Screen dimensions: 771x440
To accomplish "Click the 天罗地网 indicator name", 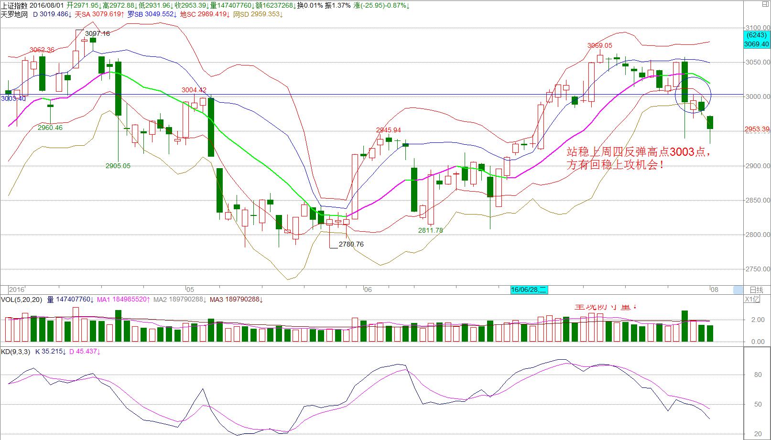I will pos(14,14).
